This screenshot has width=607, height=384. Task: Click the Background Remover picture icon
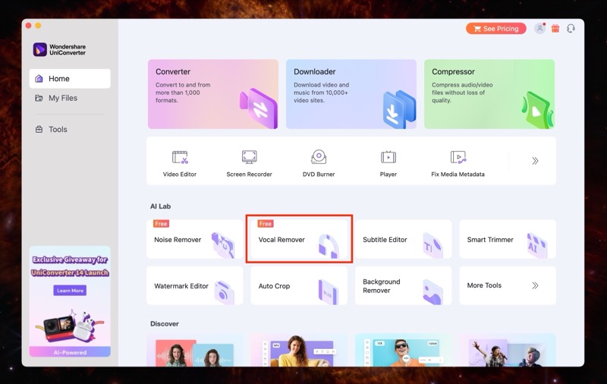click(x=432, y=292)
